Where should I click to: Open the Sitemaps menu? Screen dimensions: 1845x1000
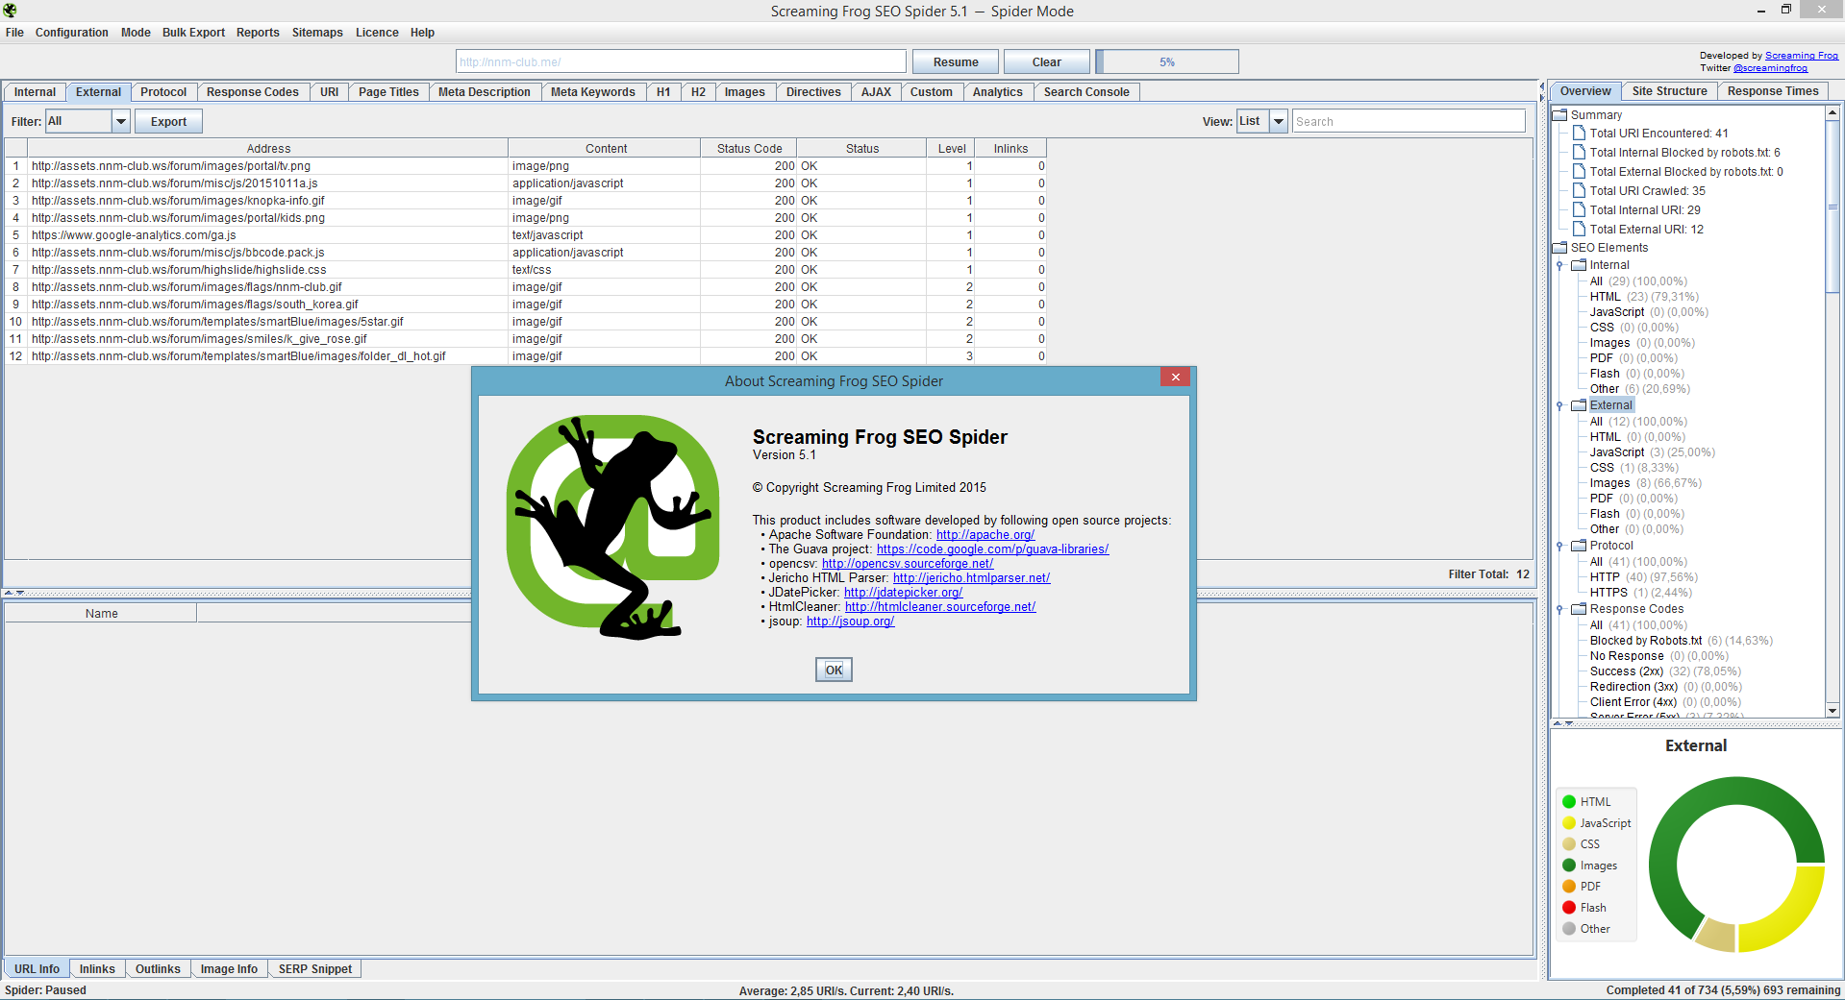click(317, 33)
